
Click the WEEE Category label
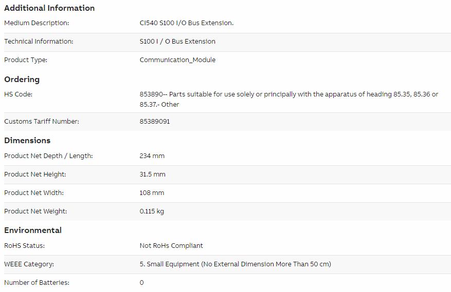coord(29,264)
